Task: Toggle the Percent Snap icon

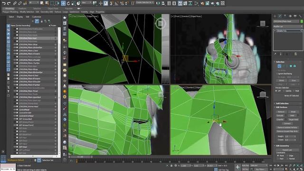Action: pyautogui.click(x=122, y=3)
